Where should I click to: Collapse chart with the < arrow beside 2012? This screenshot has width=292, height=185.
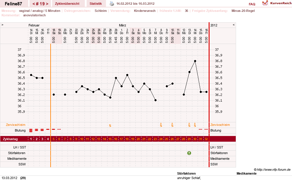(234, 25)
